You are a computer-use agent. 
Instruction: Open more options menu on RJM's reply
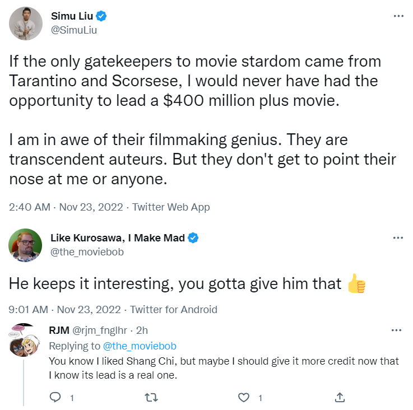398,330
